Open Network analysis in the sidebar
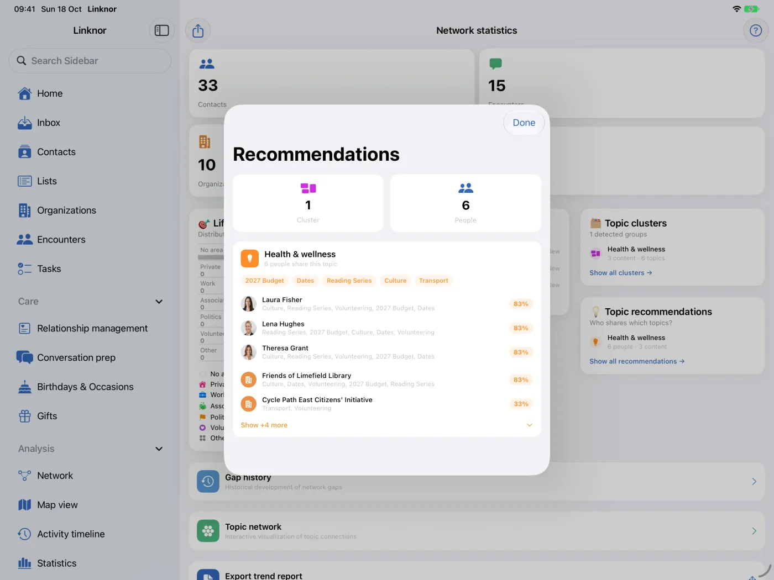 coord(90,476)
